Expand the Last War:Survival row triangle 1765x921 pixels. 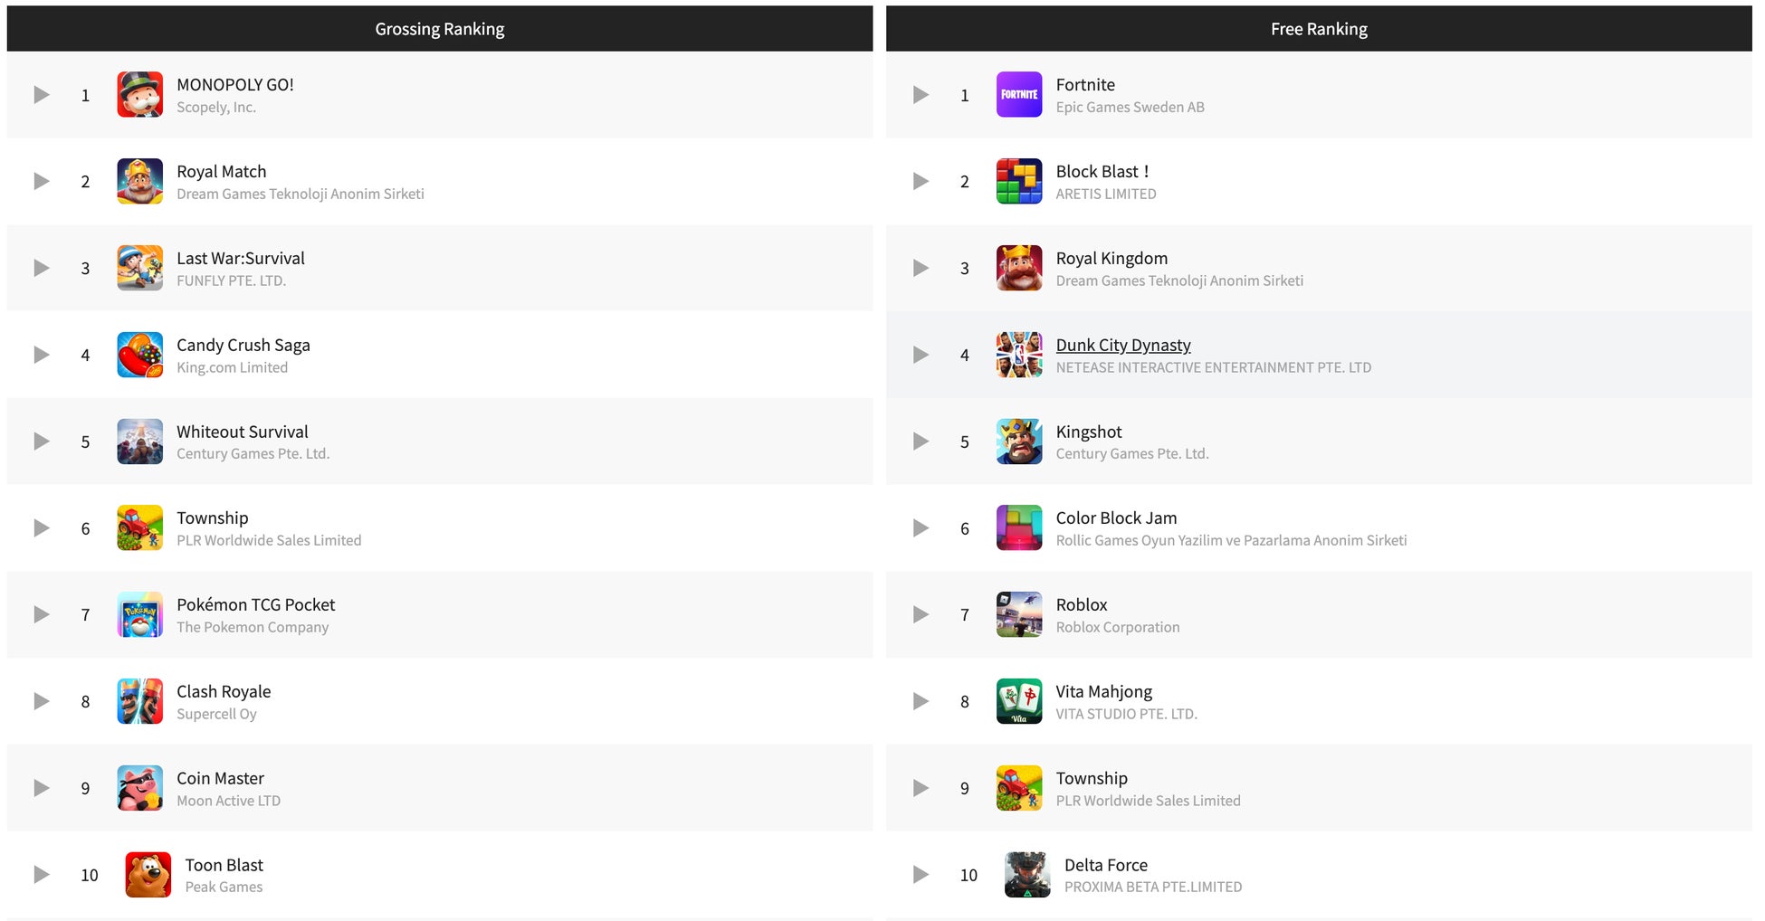tap(42, 268)
